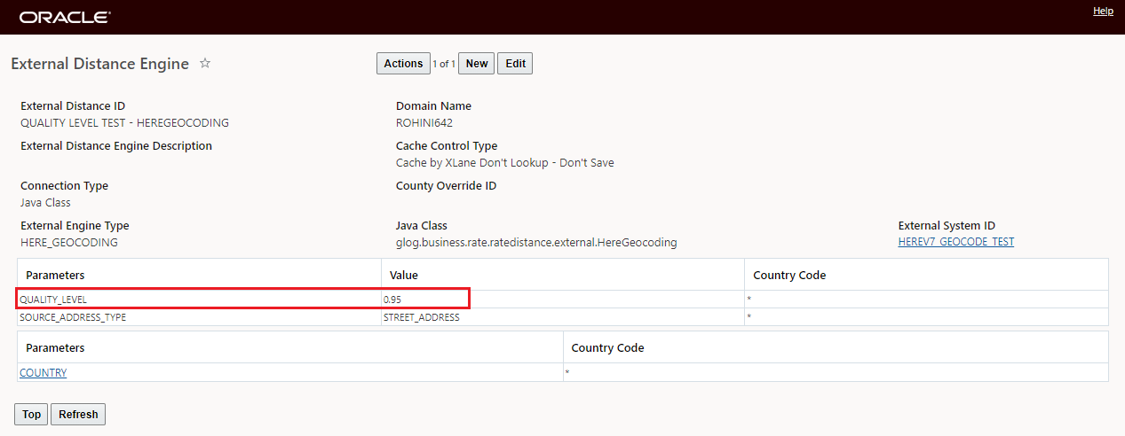1125x436 pixels.
Task: Open the Help link
Action: [1103, 11]
